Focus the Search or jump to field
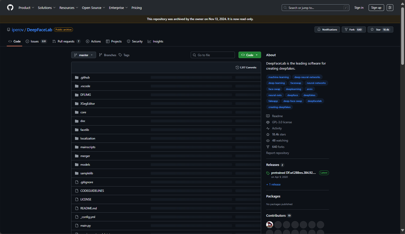Screen dimensions: 405x234 tap(315, 8)
